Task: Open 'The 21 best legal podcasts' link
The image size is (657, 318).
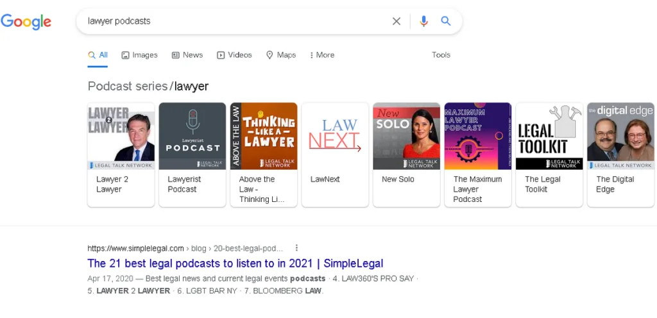Action: (x=235, y=264)
